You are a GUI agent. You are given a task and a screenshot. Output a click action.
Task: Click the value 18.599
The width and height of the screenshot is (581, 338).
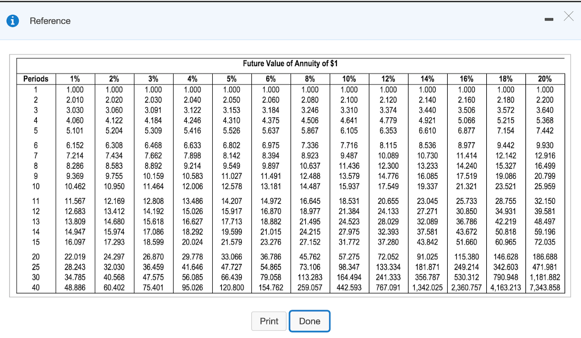[153, 242]
